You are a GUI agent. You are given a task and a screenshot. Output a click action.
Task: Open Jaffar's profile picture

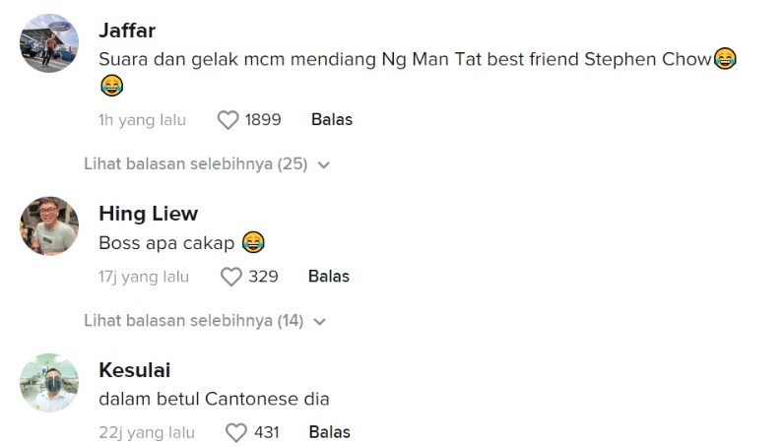(x=49, y=43)
